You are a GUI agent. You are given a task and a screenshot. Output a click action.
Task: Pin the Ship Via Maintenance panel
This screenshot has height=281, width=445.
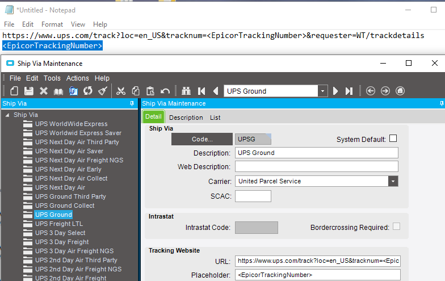tap(442, 103)
